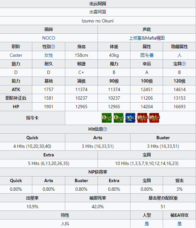Click the 是 link under 人型
This screenshot has height=228, width=196.
(147, 224)
